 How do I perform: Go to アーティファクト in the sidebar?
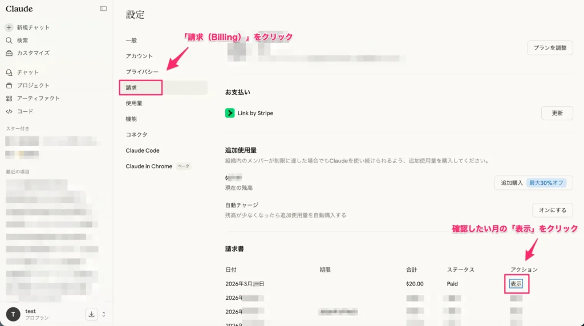(38, 98)
